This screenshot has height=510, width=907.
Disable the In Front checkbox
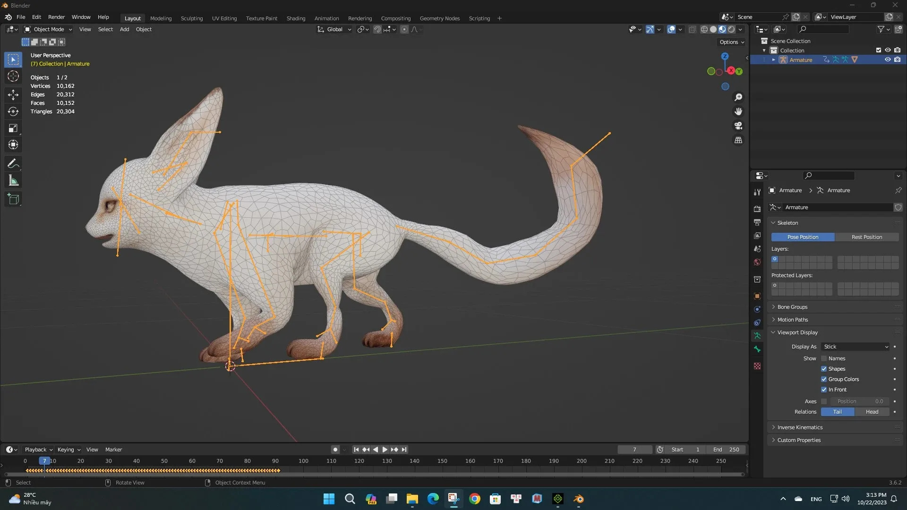pyautogui.click(x=824, y=390)
